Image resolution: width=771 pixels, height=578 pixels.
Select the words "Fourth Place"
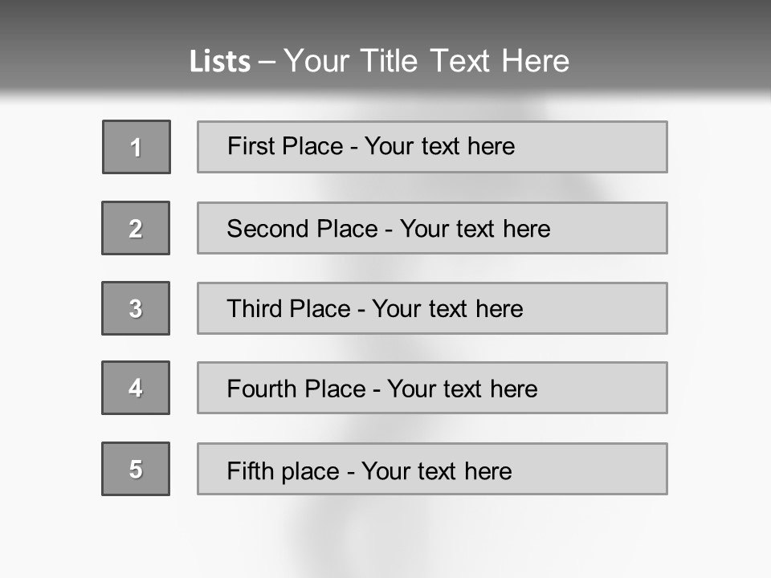click(x=296, y=389)
